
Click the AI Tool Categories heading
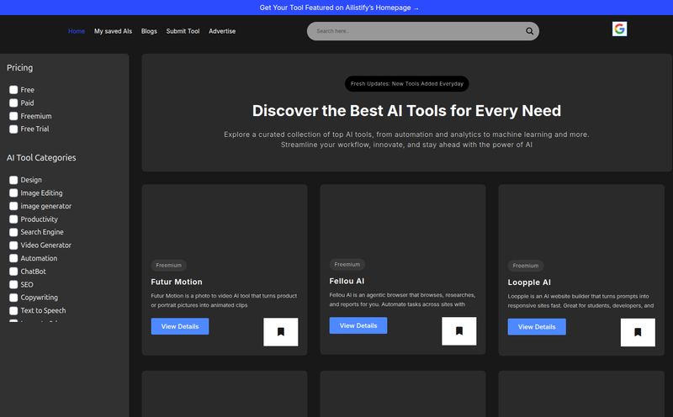[x=41, y=158]
